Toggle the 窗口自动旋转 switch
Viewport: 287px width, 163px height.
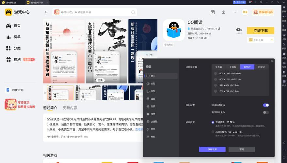point(266,105)
